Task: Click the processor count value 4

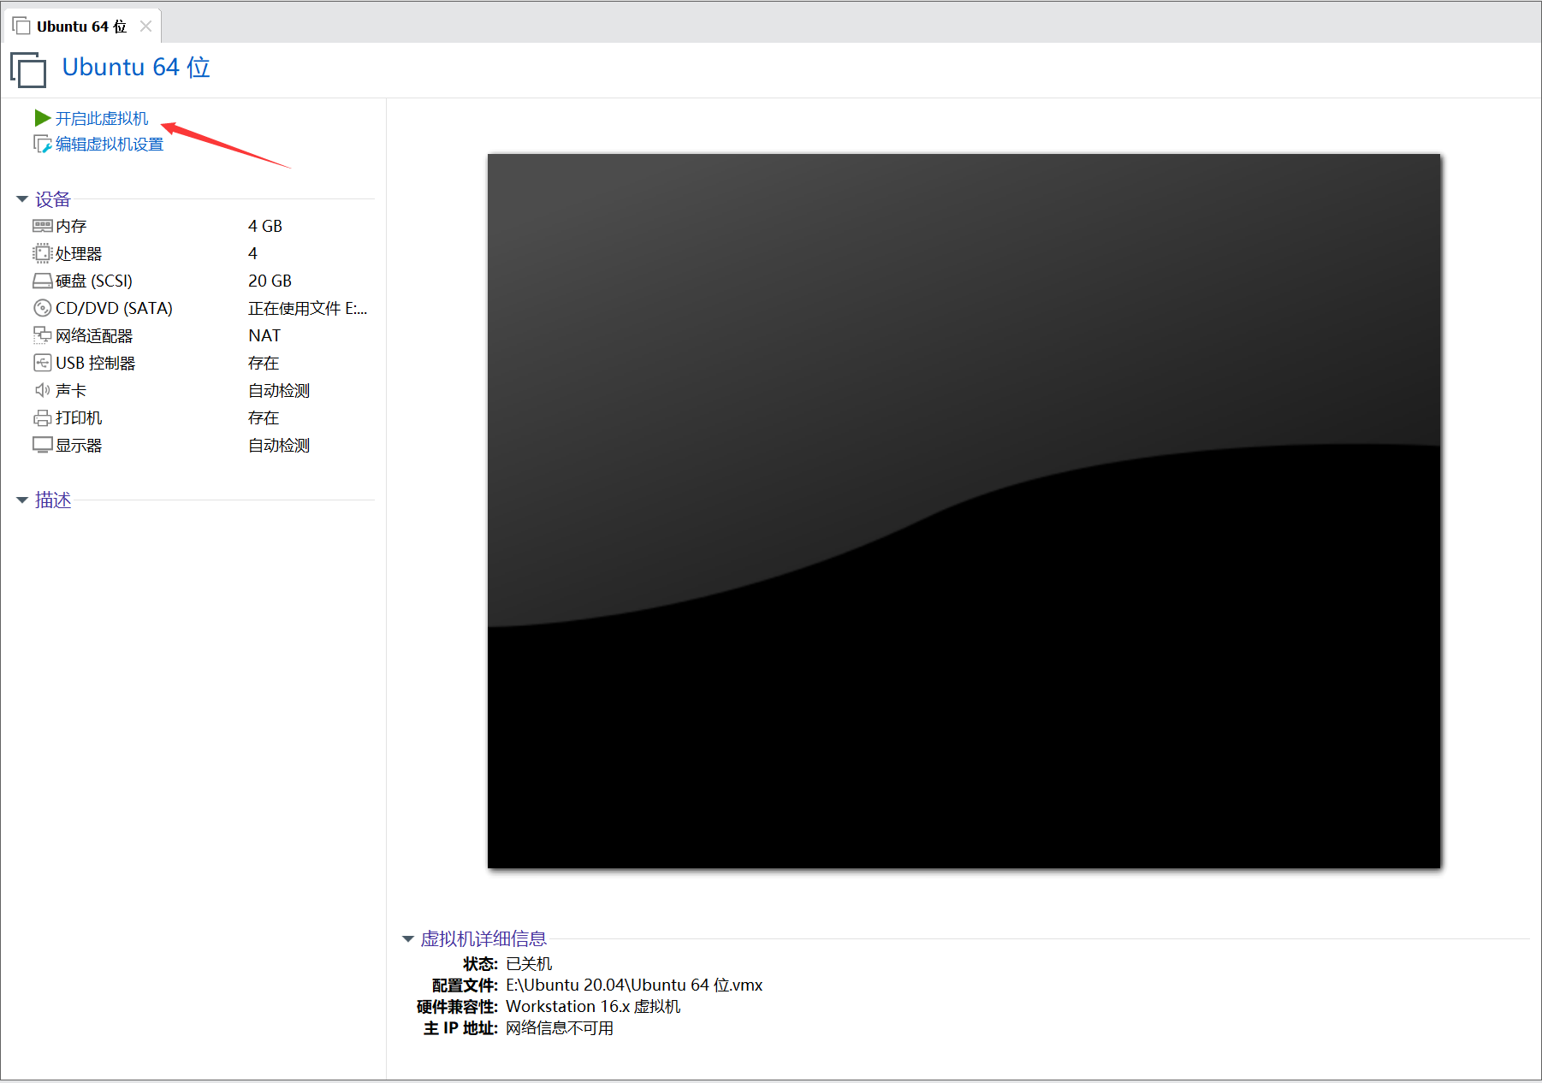Action: [252, 253]
